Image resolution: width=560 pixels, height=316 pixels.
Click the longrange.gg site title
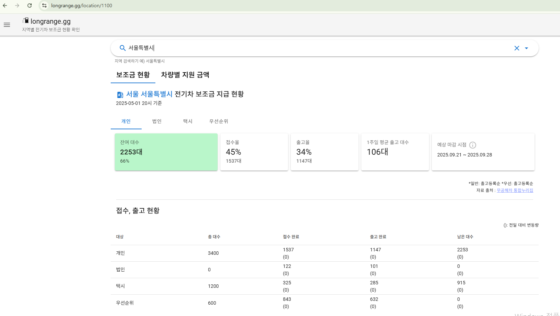pyautogui.click(x=51, y=21)
